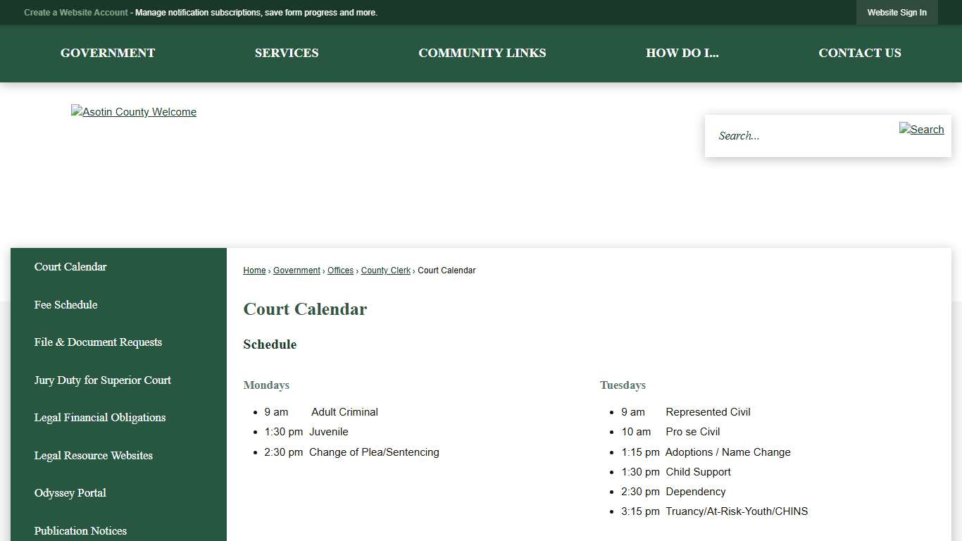Select Court Calendar in the sidebar
The image size is (962, 541).
(70, 266)
